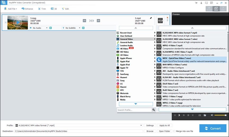Select HD Video category

coord(136,52)
